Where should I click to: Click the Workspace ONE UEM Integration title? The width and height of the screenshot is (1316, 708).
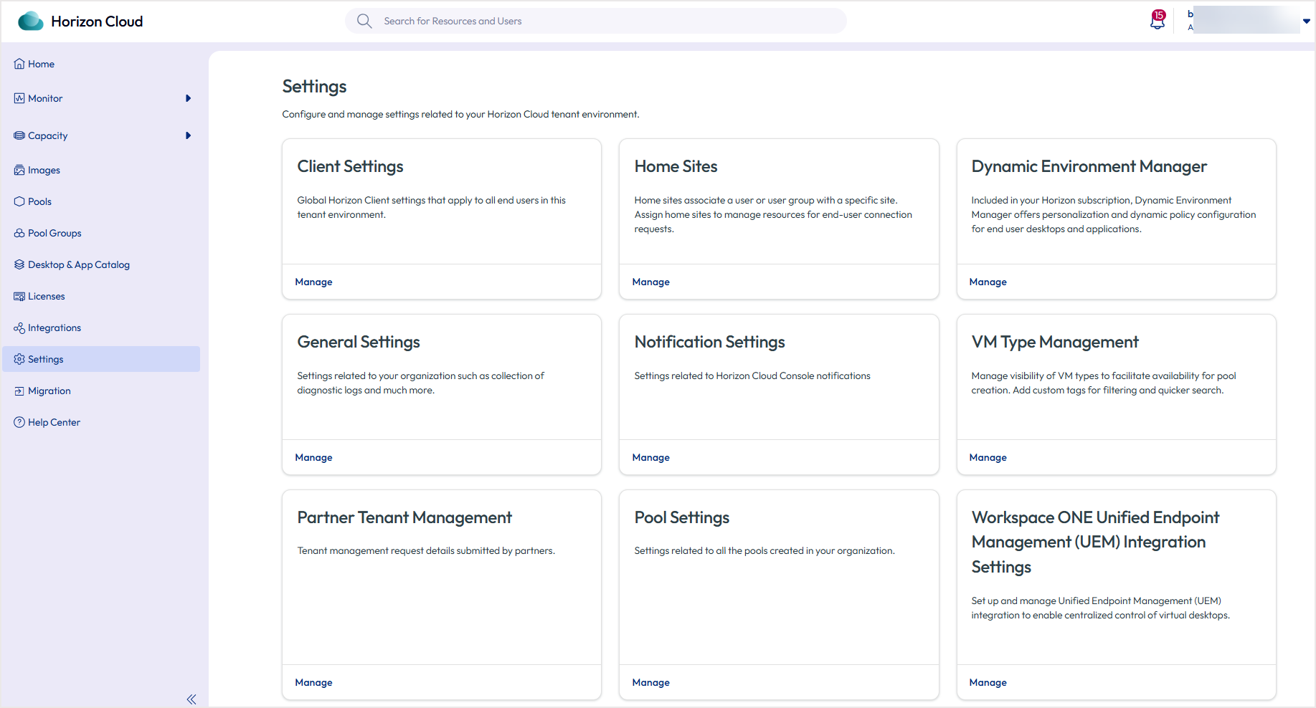(x=1095, y=542)
